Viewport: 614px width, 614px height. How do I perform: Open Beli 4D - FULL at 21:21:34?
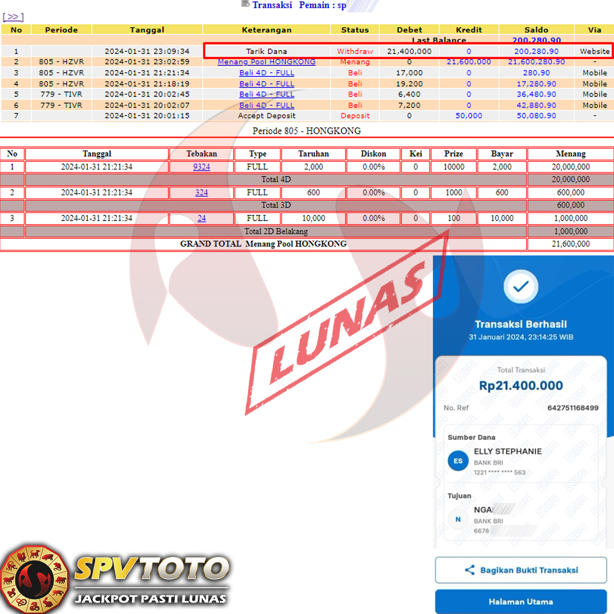266,73
